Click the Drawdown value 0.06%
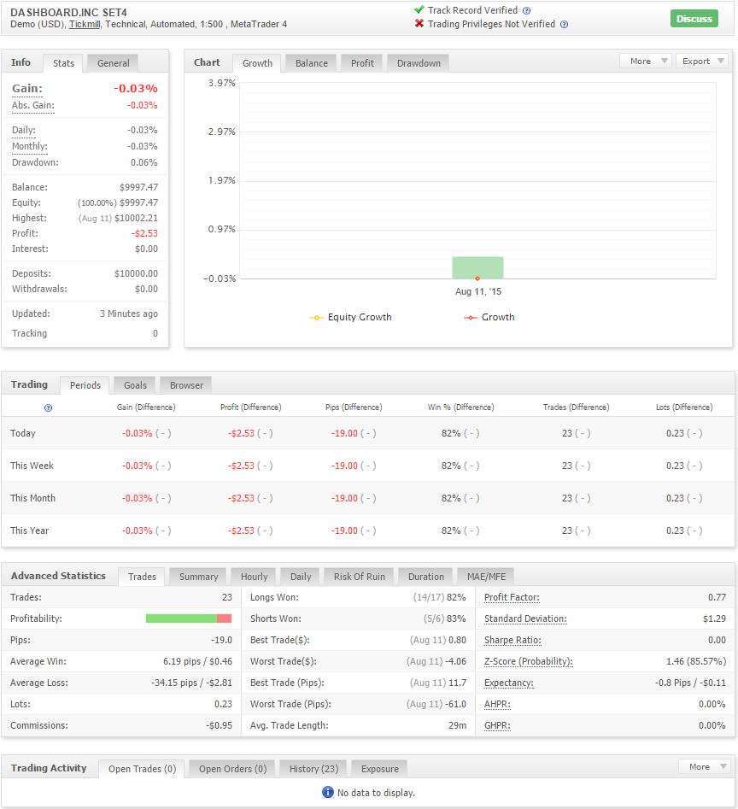This screenshot has width=738, height=809. pyautogui.click(x=143, y=162)
